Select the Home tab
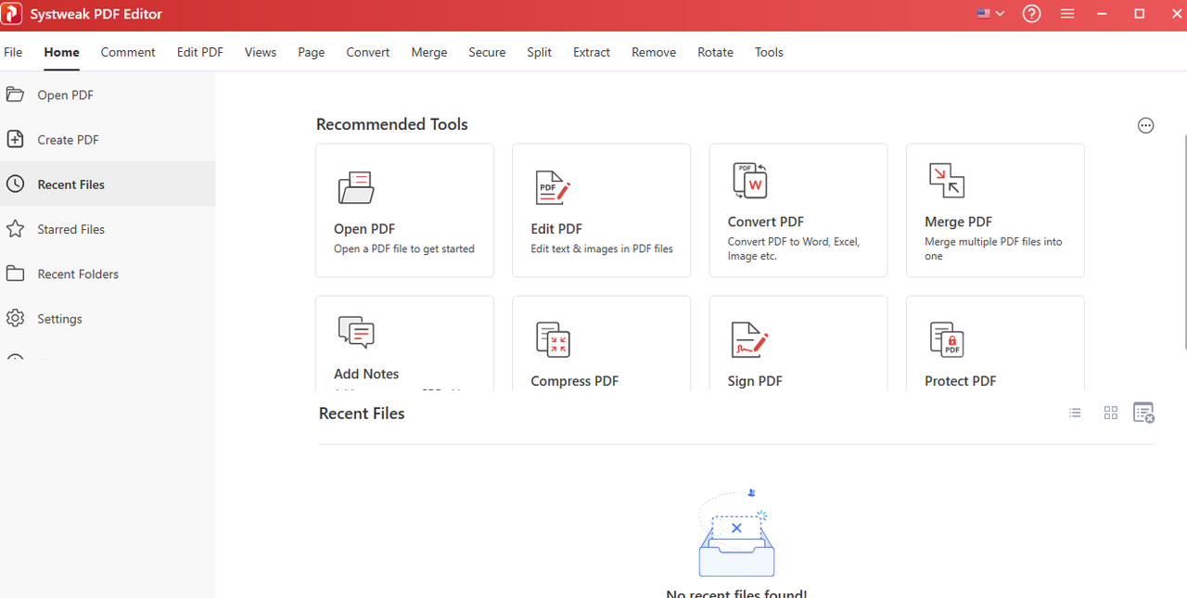Viewport: 1187px width, 598px height. [61, 52]
